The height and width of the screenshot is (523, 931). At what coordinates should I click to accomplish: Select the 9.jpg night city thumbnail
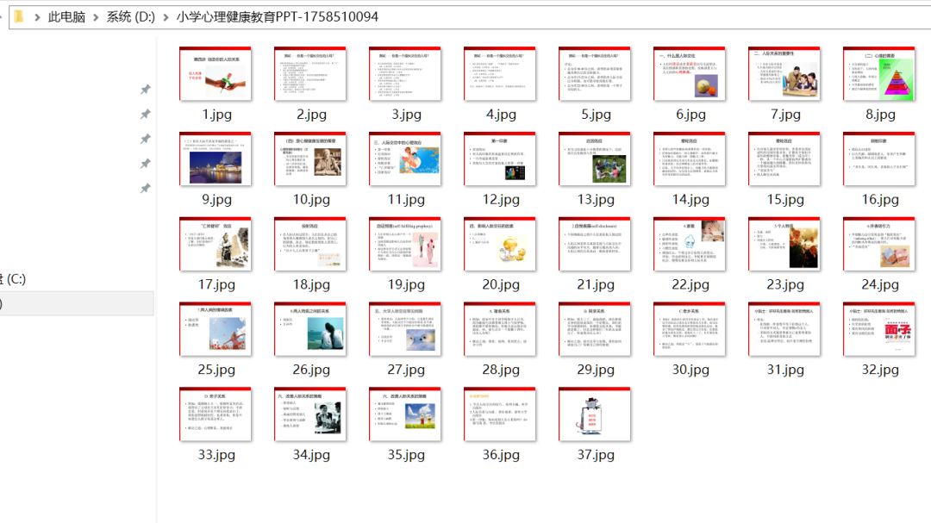click(x=216, y=159)
